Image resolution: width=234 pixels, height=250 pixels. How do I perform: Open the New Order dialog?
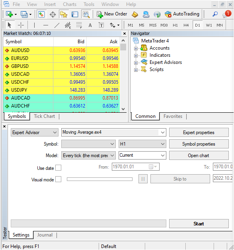(112, 14)
